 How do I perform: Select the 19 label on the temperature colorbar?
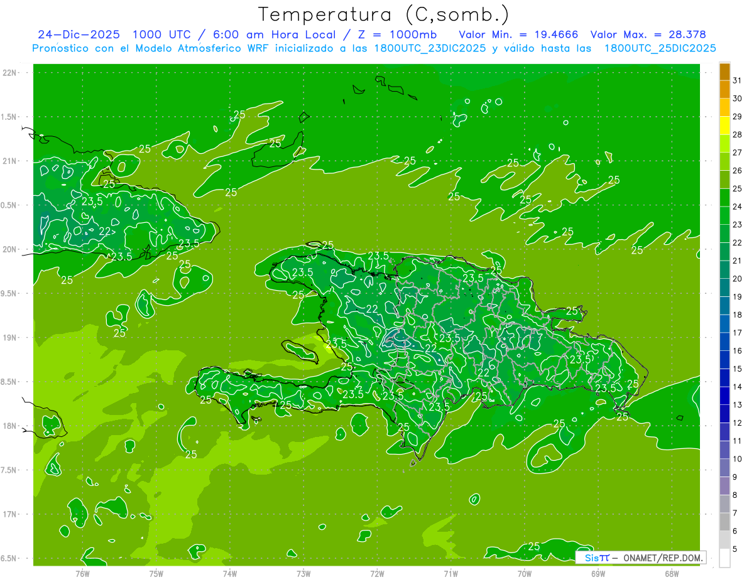point(737,297)
